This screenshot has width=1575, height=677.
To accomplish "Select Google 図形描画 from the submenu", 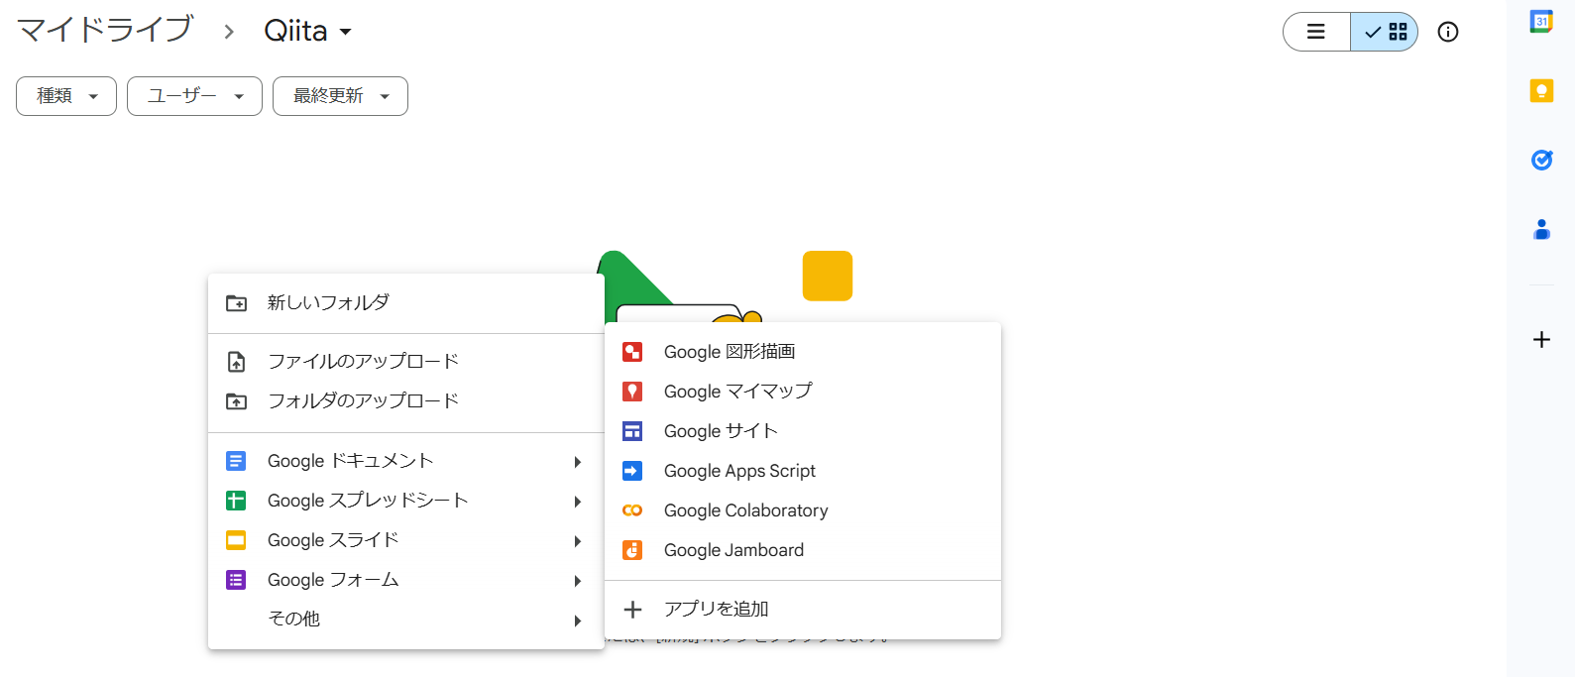I will (803, 352).
